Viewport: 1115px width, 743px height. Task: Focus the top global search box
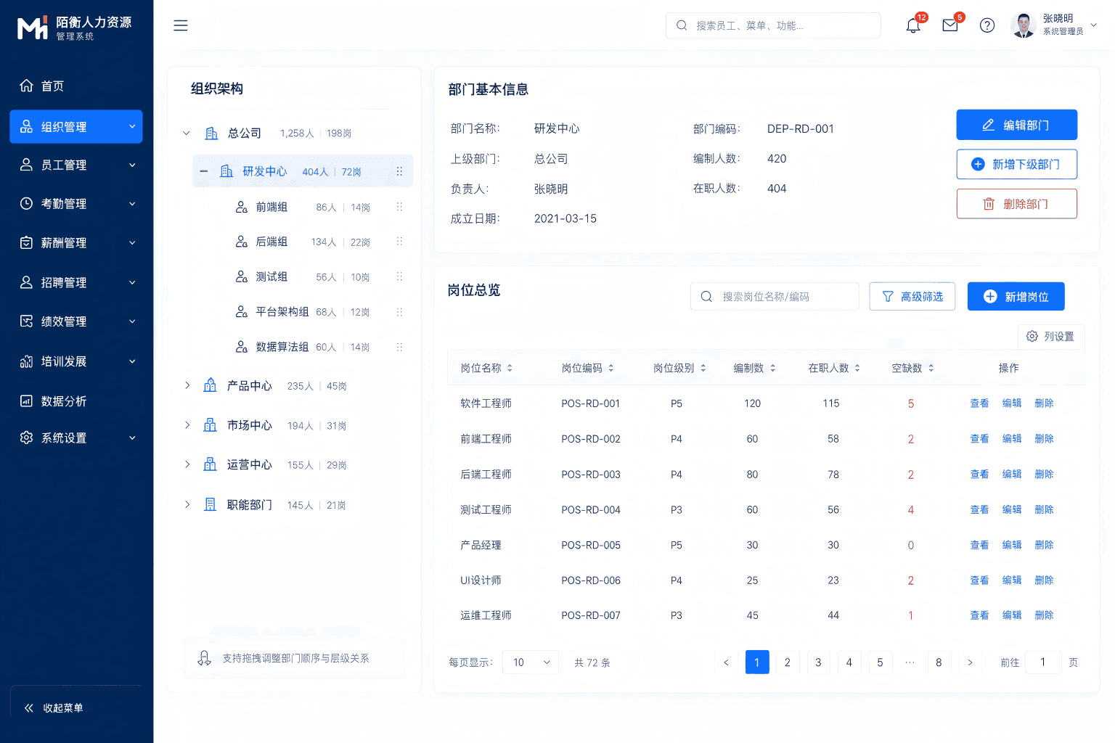click(x=773, y=25)
